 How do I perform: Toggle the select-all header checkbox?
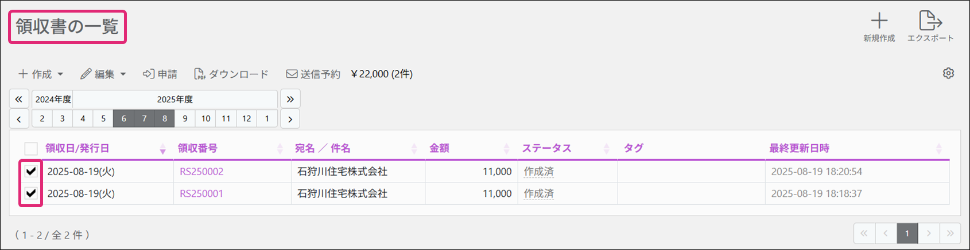pos(31,149)
